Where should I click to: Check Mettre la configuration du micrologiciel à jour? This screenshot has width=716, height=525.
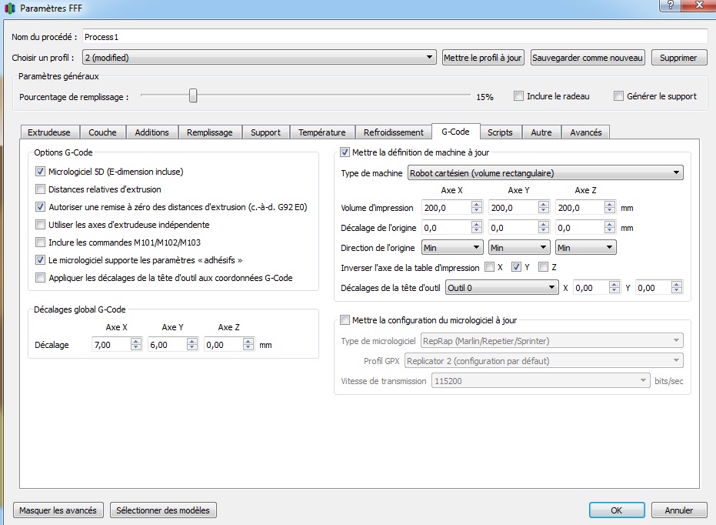point(345,320)
